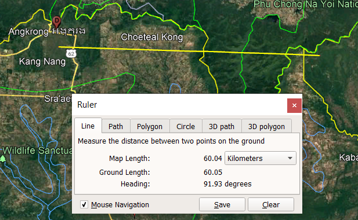Click the dropdown arrow beside Kilometers
The width and height of the screenshot is (358, 220).
pyautogui.click(x=290, y=158)
